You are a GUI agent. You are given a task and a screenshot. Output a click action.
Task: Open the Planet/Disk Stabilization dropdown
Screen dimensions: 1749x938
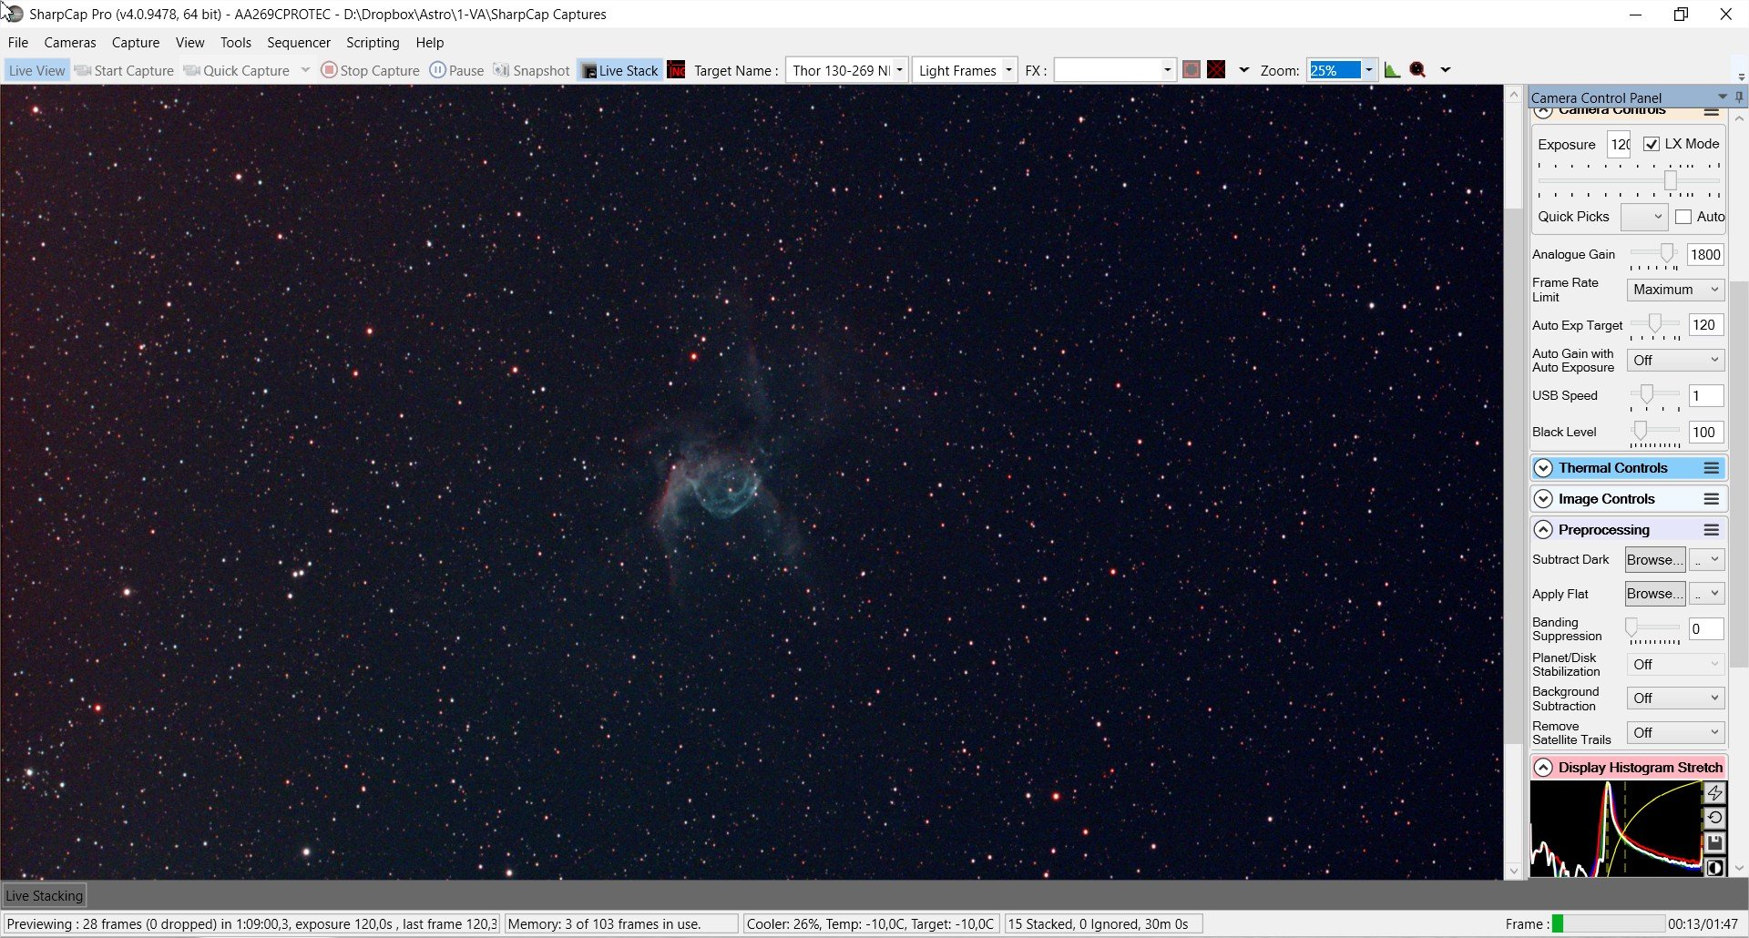click(x=1675, y=665)
